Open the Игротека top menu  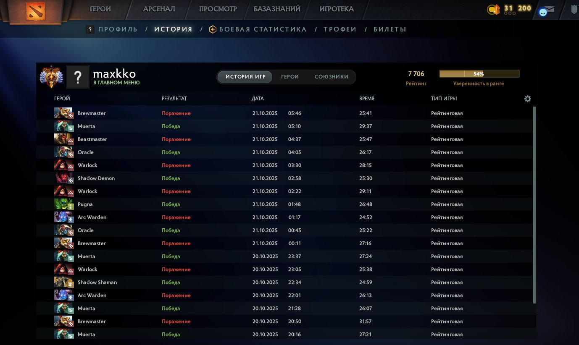(337, 9)
